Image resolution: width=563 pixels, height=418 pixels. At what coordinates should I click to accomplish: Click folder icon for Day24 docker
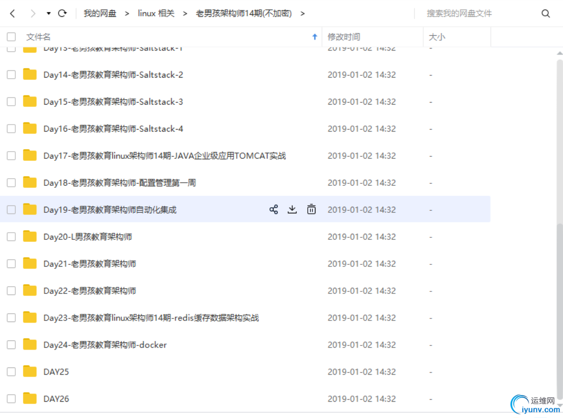point(30,345)
